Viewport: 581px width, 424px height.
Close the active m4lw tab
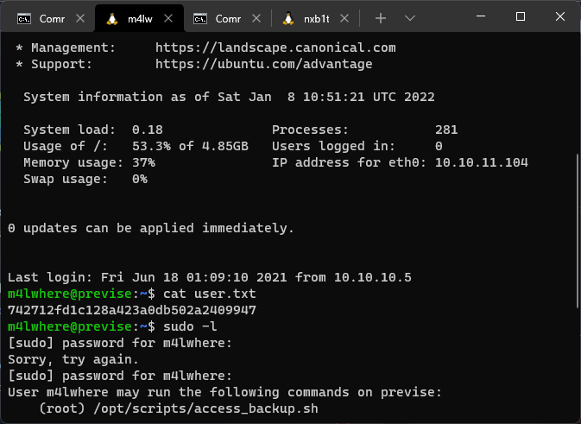[167, 17]
